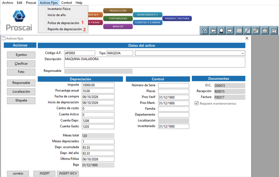Click the Etiqueta button
The height and width of the screenshot is (177, 279).
21,100
